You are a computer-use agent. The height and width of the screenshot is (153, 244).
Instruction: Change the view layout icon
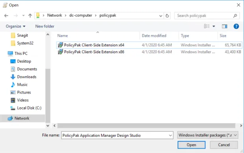[x=207, y=26]
